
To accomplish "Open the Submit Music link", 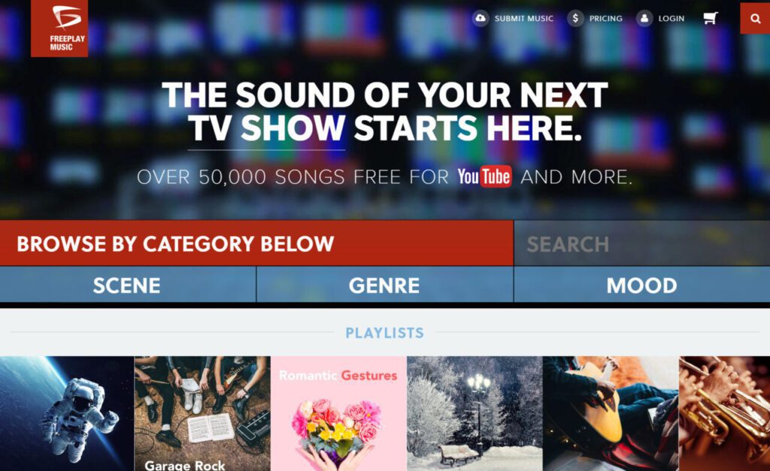I will [x=523, y=19].
